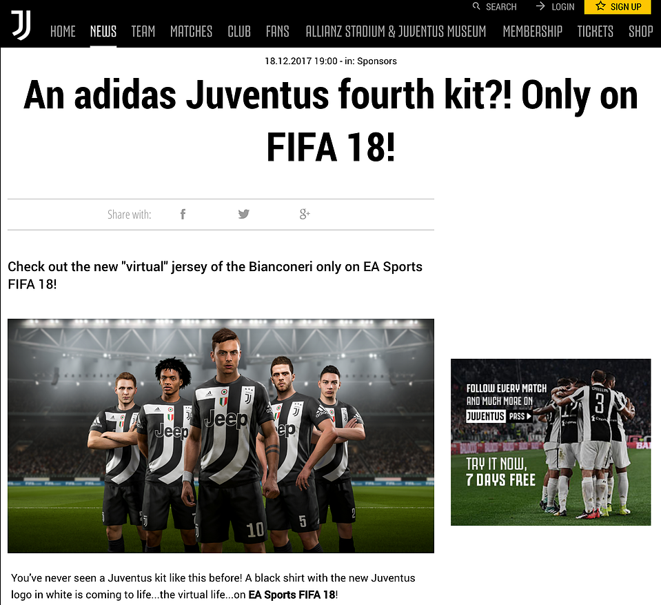
Task: Click the login arrow icon
Action: (540, 6)
